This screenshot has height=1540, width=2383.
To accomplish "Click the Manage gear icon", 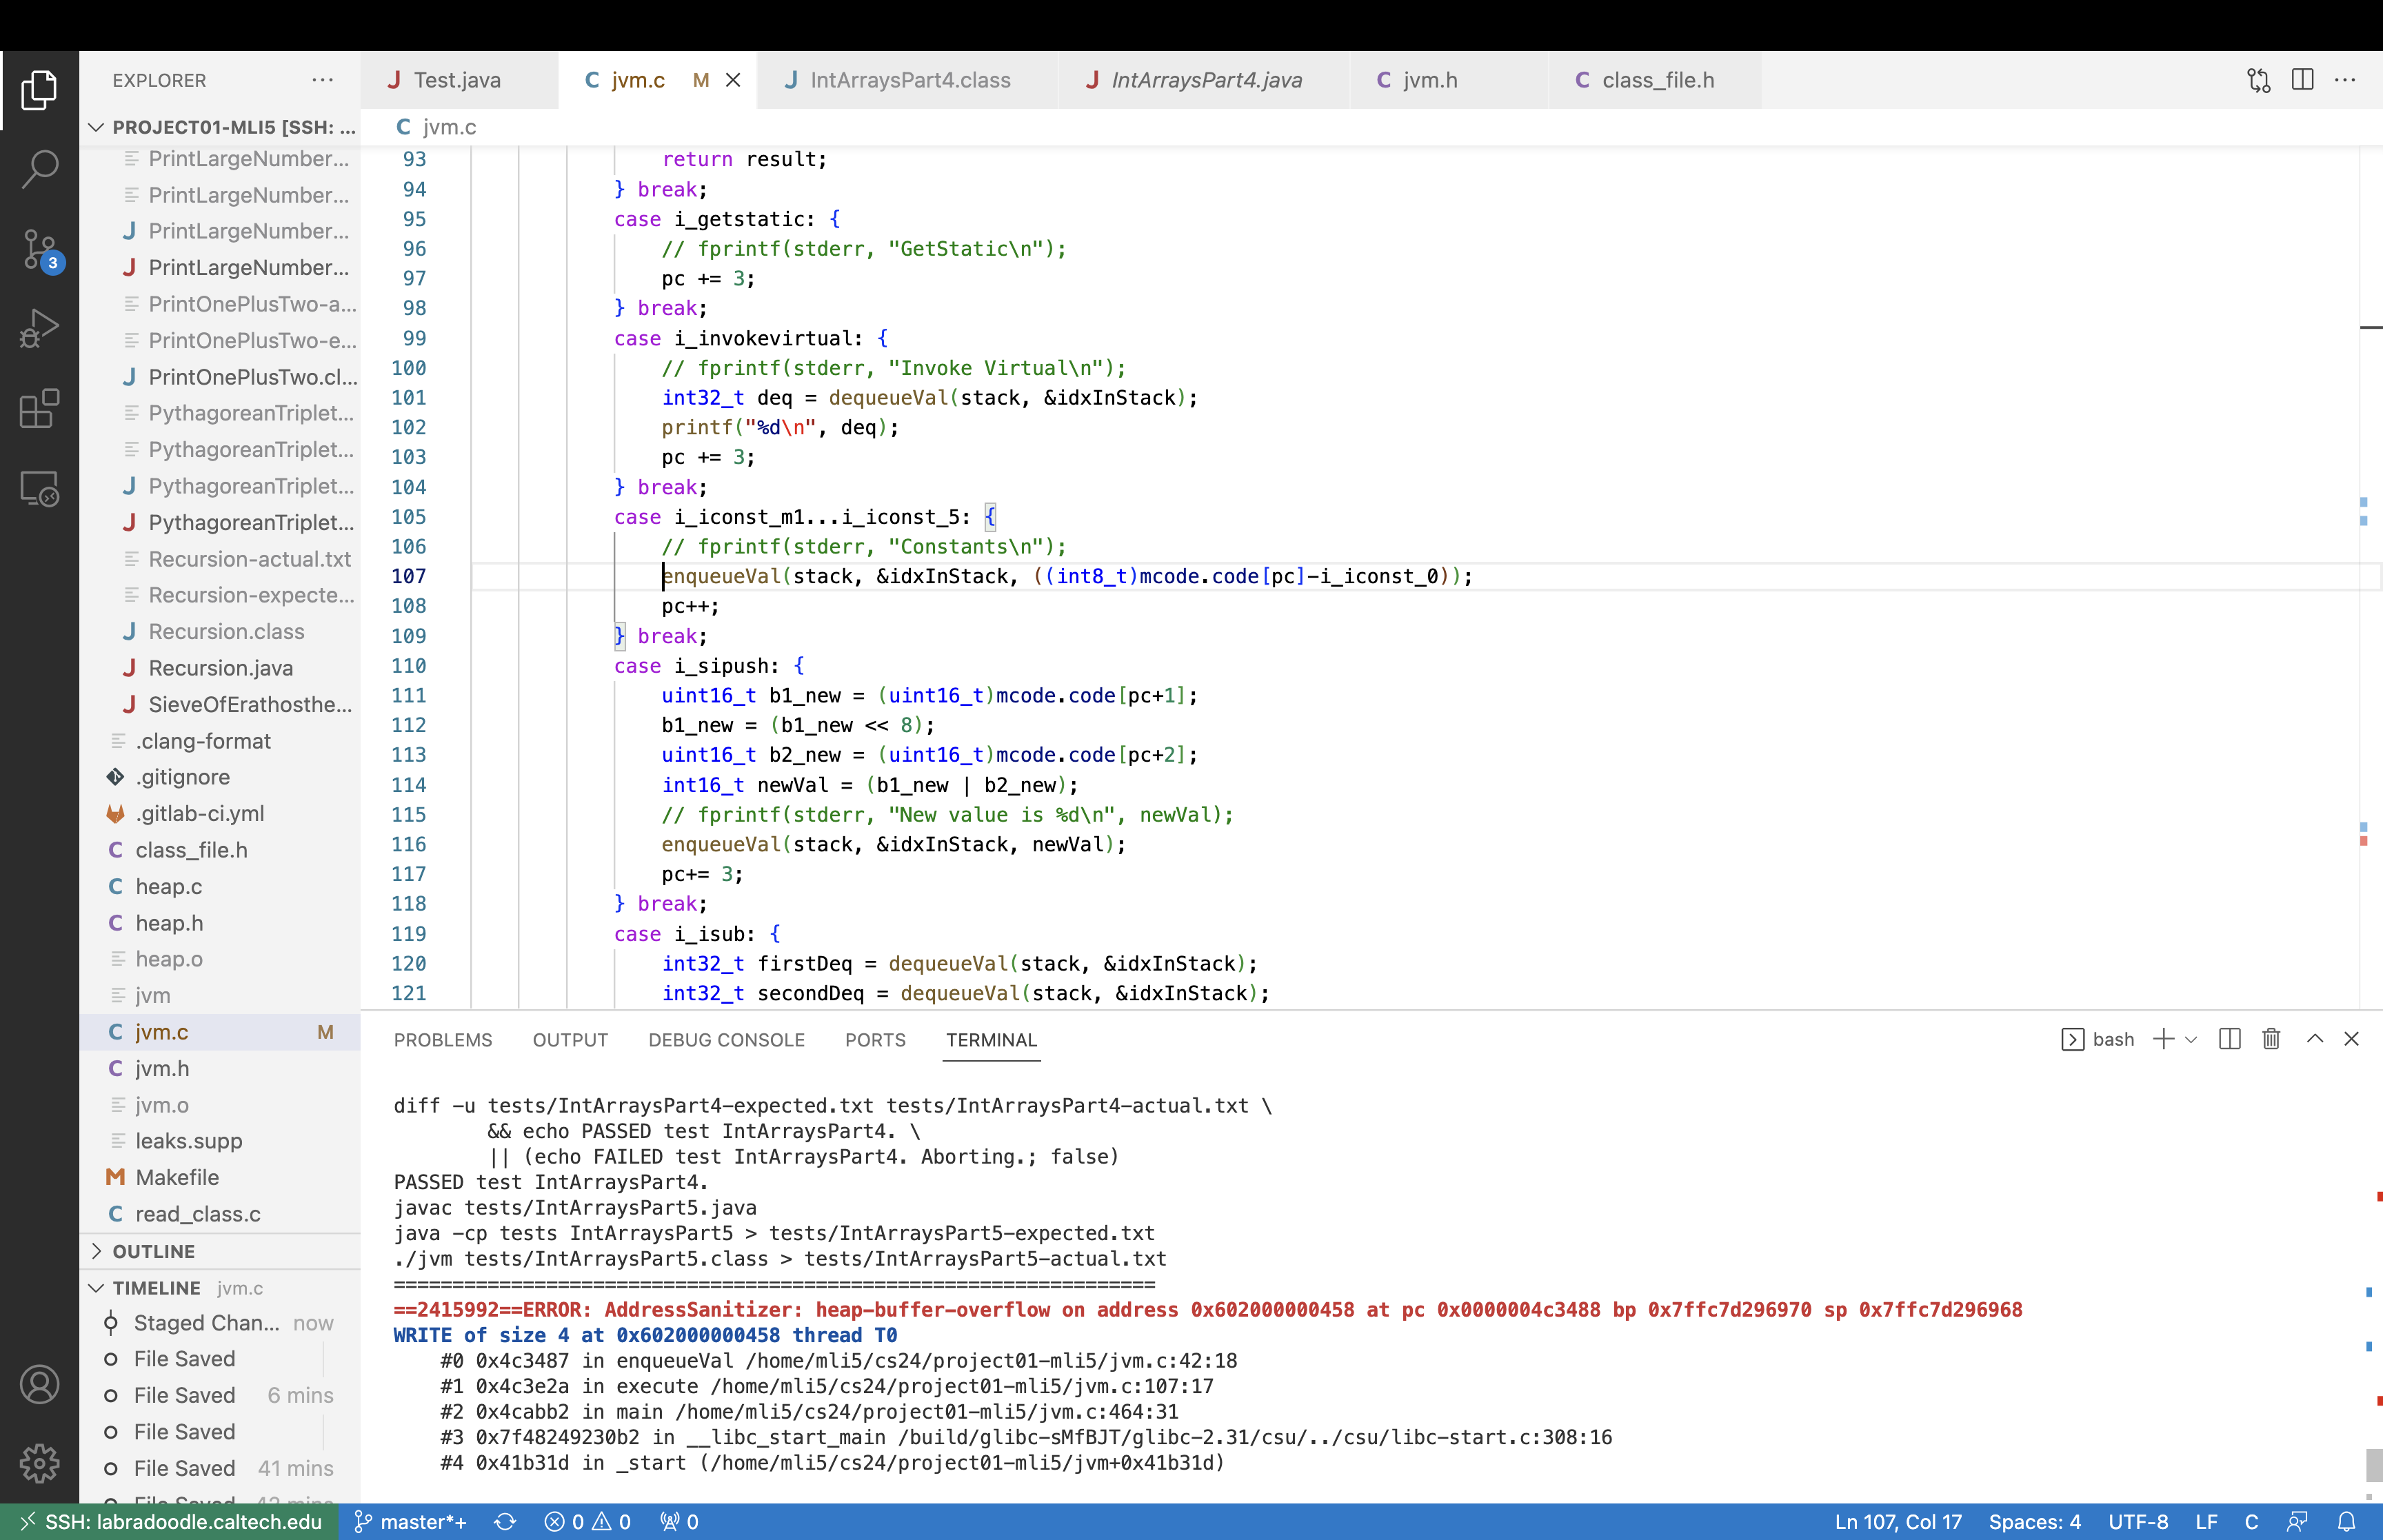I will [39, 1463].
